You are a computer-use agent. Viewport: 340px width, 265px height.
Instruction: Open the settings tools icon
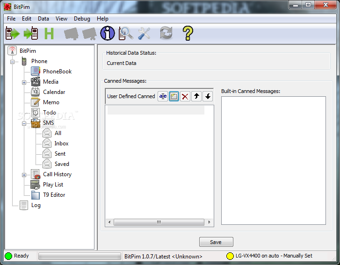[144, 33]
